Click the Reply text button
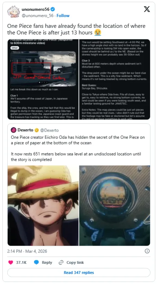Viewport: 157px width, 284px height. pos(47,262)
